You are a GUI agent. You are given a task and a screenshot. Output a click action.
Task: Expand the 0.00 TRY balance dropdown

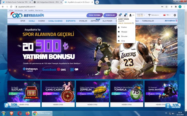pyautogui.click(x=141, y=15)
